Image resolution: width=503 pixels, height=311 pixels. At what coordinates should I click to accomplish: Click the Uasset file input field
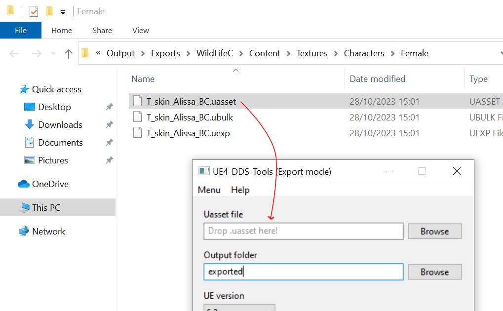(x=303, y=231)
